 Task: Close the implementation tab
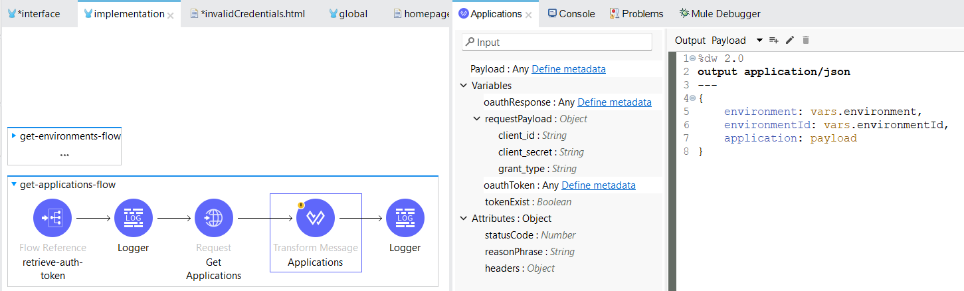tap(171, 15)
